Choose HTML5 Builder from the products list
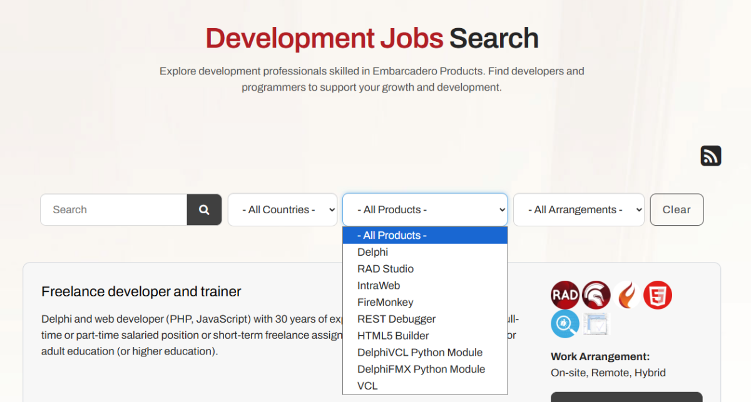Screen dimensions: 751x402 [x=425, y=336]
